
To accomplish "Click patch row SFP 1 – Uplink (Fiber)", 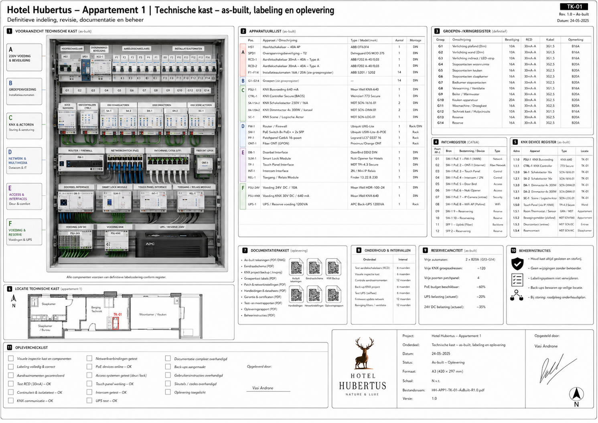I will (x=470, y=225).
